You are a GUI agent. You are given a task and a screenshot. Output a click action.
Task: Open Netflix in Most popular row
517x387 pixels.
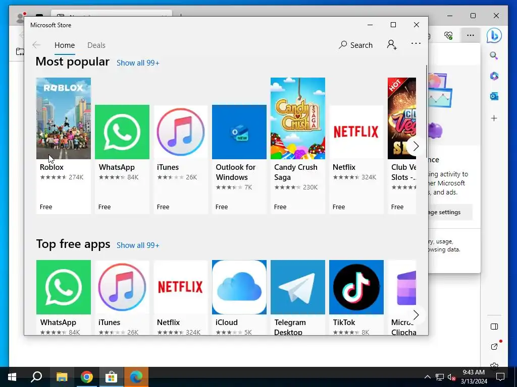(356, 159)
